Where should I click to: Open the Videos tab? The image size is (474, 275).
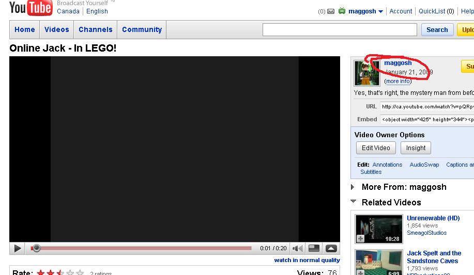(x=57, y=29)
